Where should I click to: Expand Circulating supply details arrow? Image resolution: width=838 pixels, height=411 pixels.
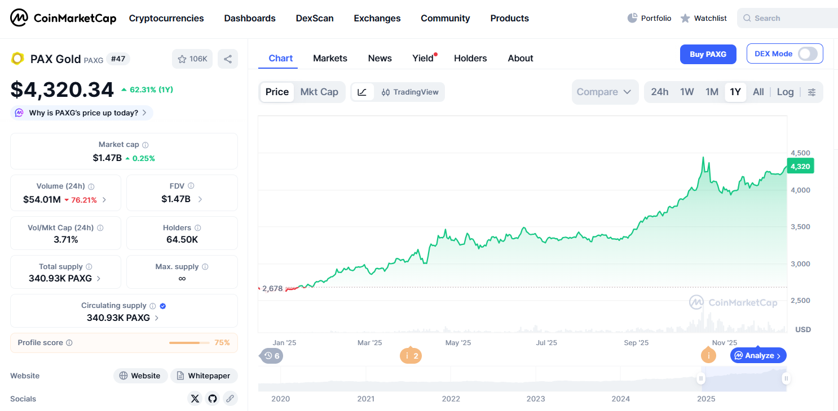pos(157,318)
